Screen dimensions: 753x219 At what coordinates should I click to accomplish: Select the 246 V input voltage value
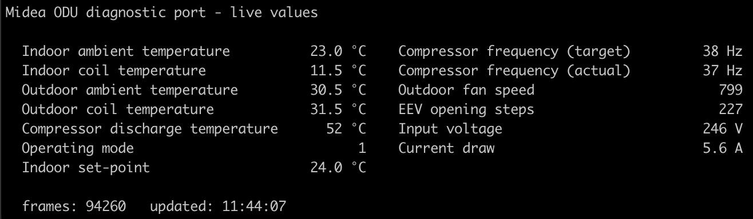point(723,129)
